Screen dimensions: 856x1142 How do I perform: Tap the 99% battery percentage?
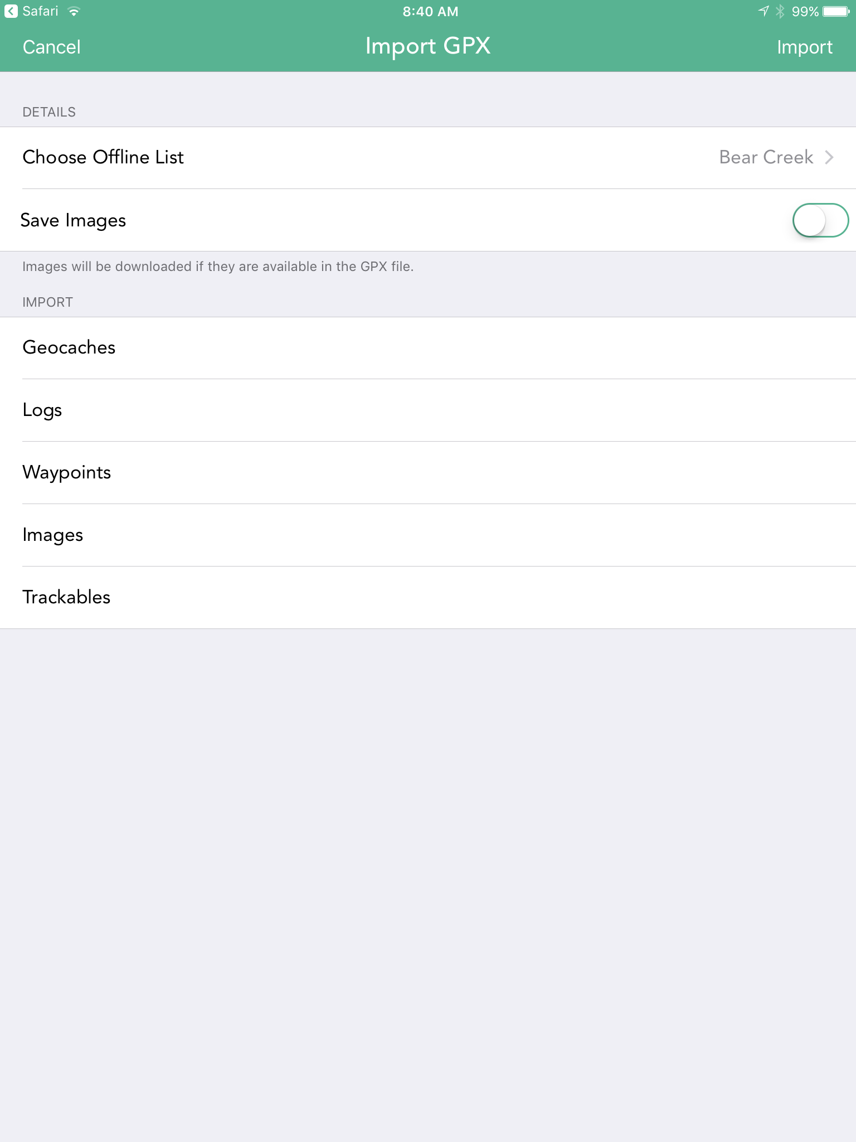[805, 12]
